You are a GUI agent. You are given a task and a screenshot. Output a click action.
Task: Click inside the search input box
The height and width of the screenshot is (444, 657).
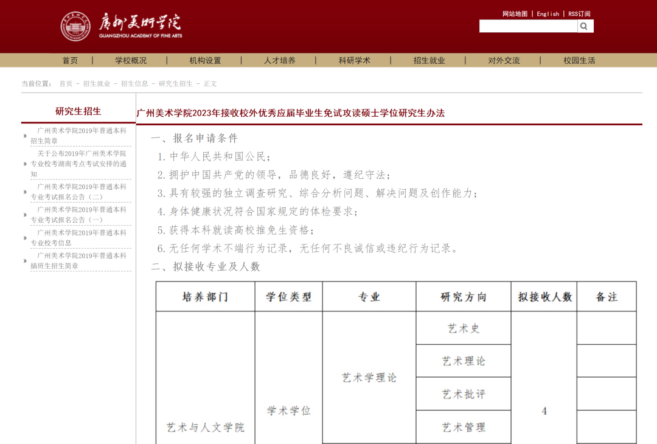point(528,26)
